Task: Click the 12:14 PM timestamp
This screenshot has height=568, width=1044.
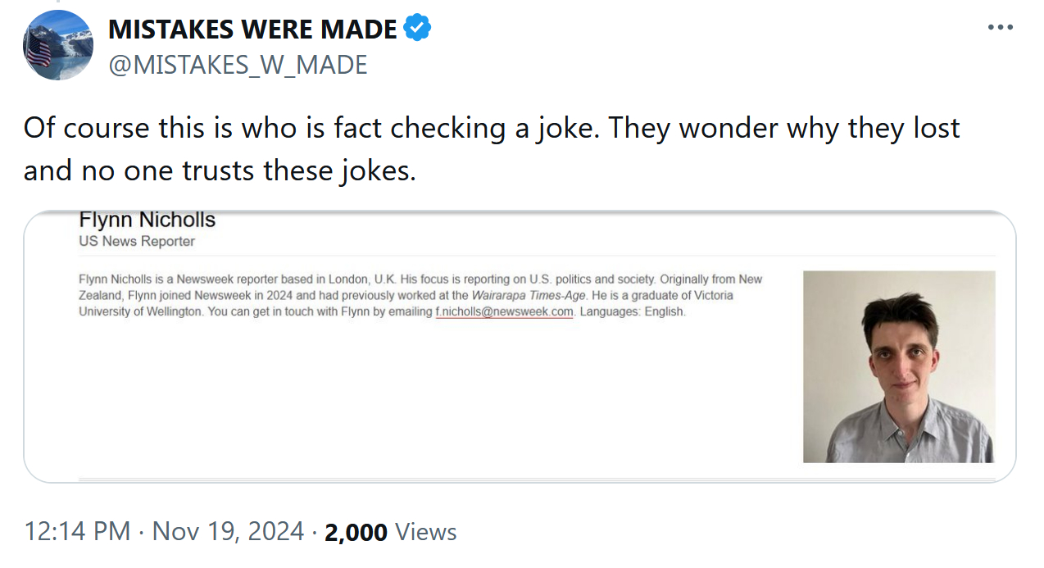Action: point(77,531)
